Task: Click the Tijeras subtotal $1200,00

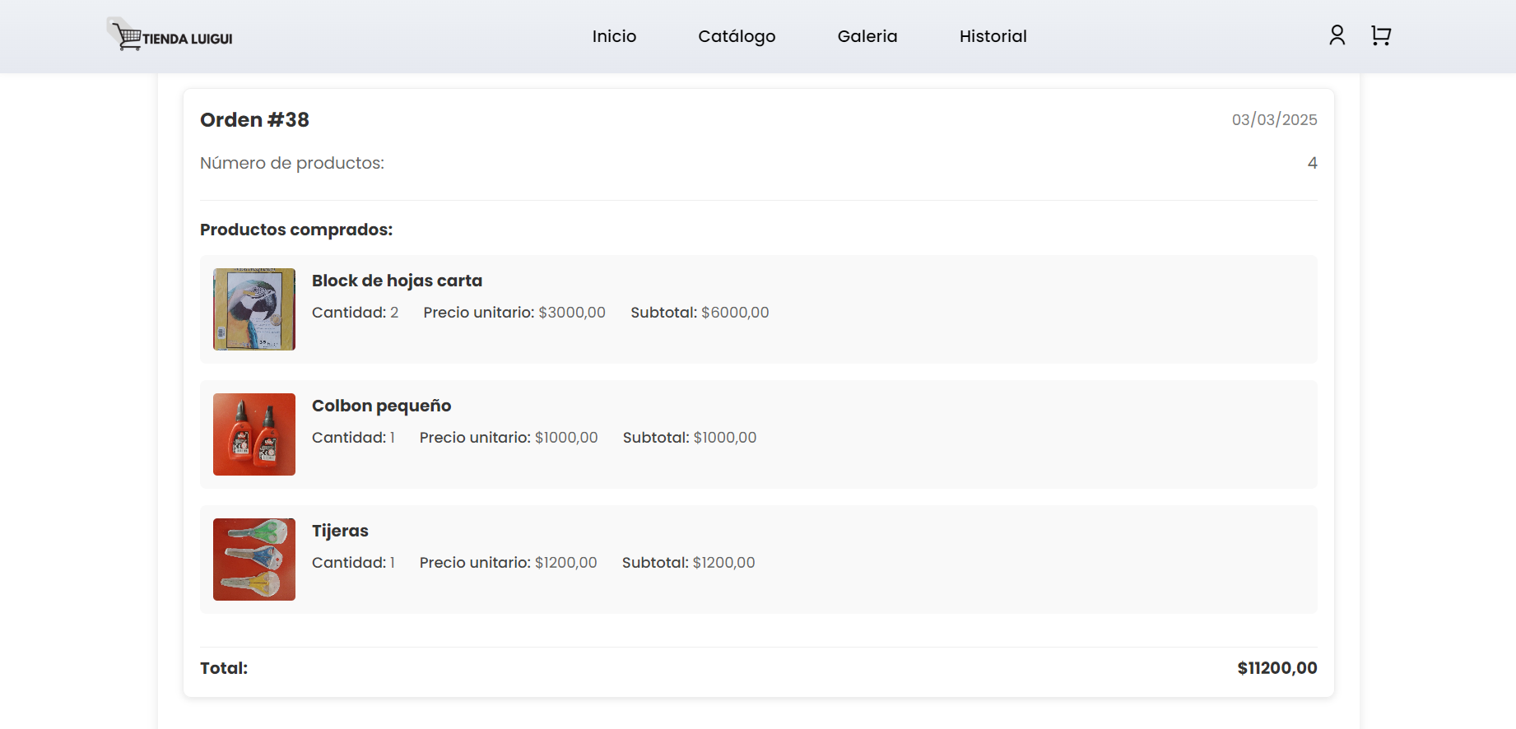Action: pos(723,563)
